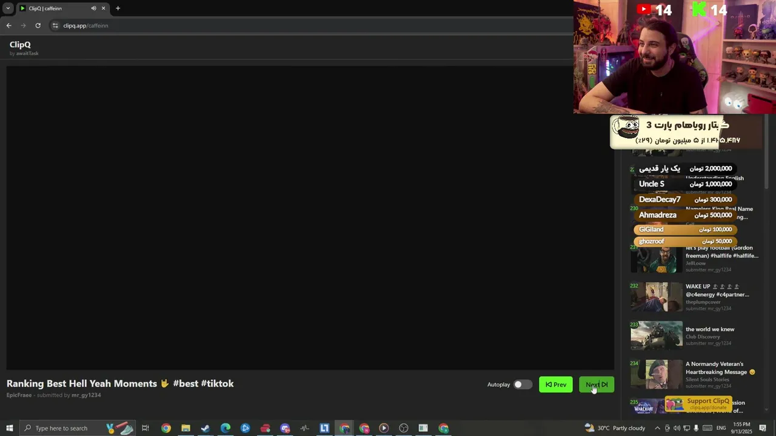The width and height of the screenshot is (776, 436).
Task: Open Microsoft Edge from the taskbar
Action: [x=226, y=428]
